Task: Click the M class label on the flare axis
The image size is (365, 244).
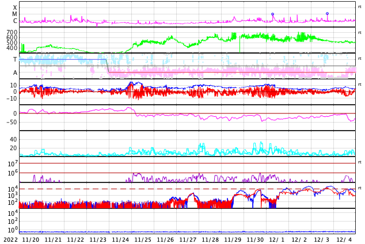Action: coord(15,14)
